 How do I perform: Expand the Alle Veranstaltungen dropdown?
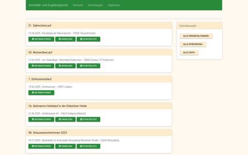196,36
